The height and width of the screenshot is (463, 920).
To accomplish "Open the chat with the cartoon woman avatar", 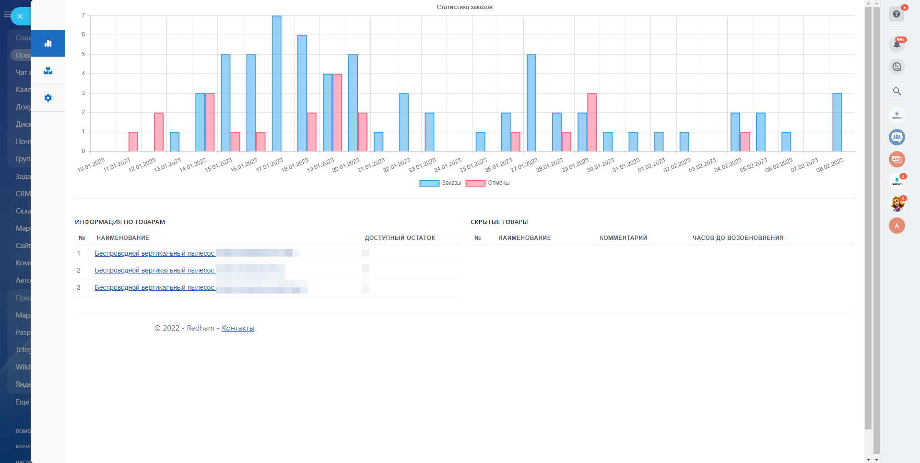I will (x=896, y=203).
